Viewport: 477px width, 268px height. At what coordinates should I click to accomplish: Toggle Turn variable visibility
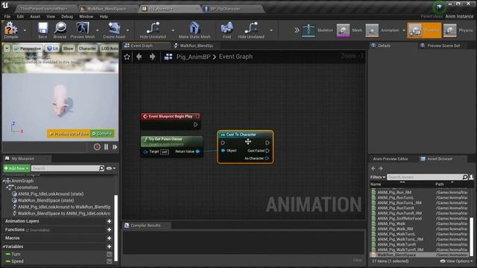(110, 254)
